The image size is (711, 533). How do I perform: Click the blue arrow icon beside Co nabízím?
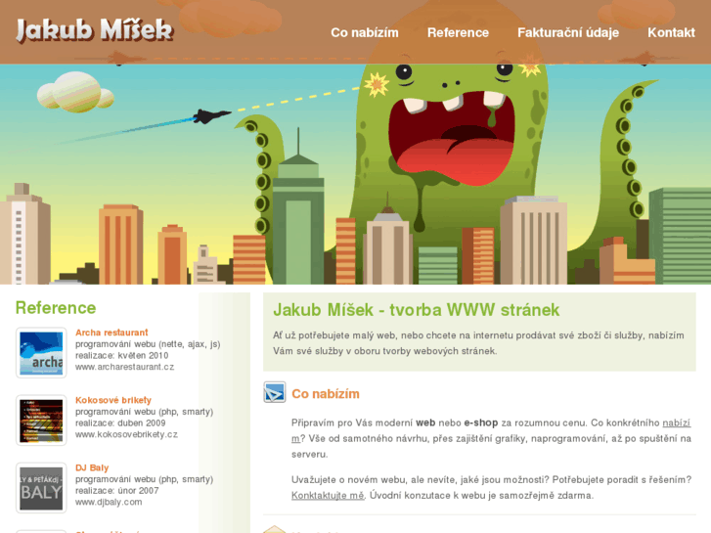tap(275, 392)
